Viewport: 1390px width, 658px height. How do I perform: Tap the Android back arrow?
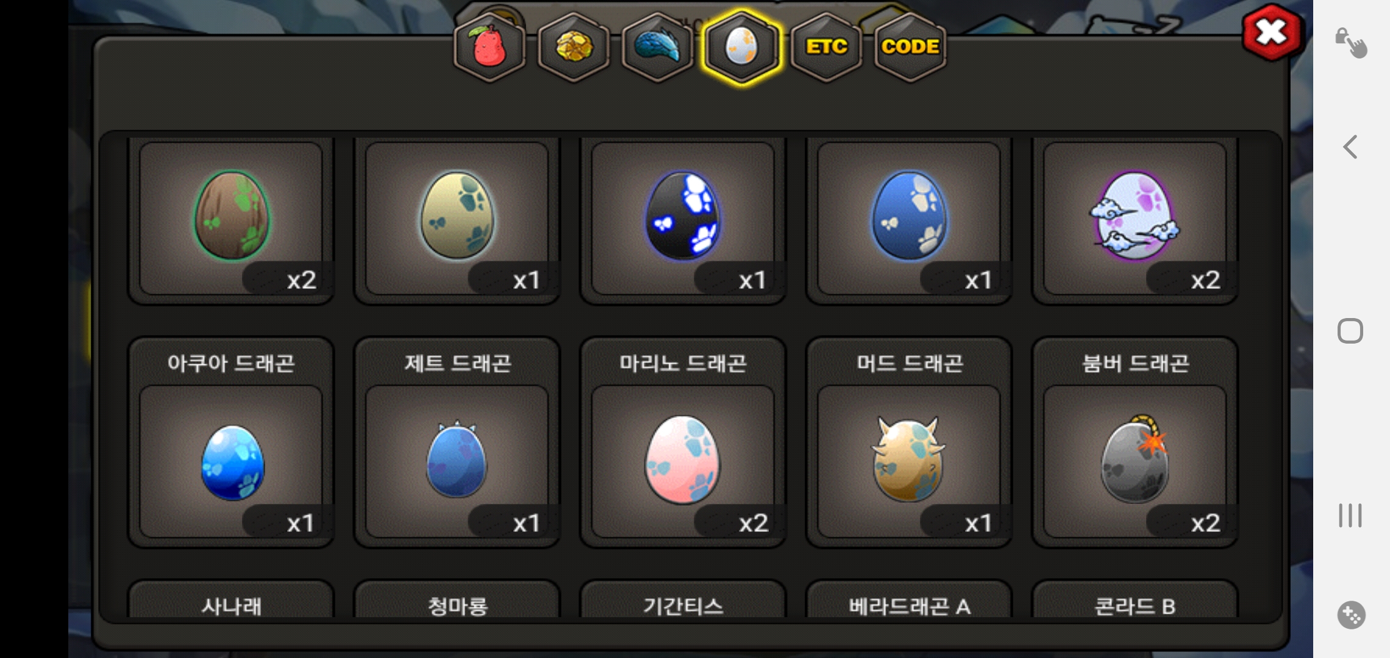1350,147
